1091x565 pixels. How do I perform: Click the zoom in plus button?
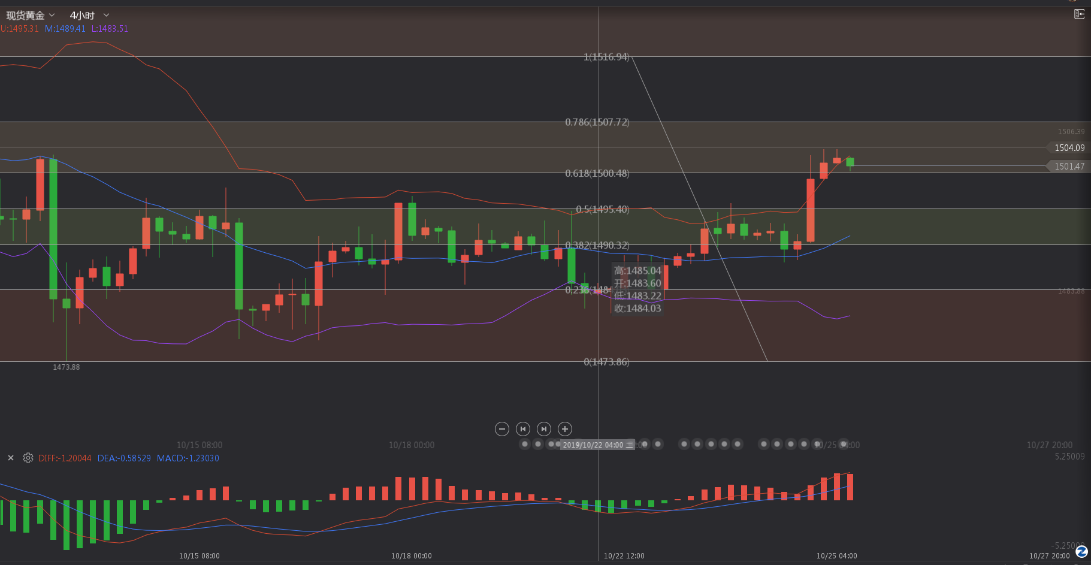(565, 429)
